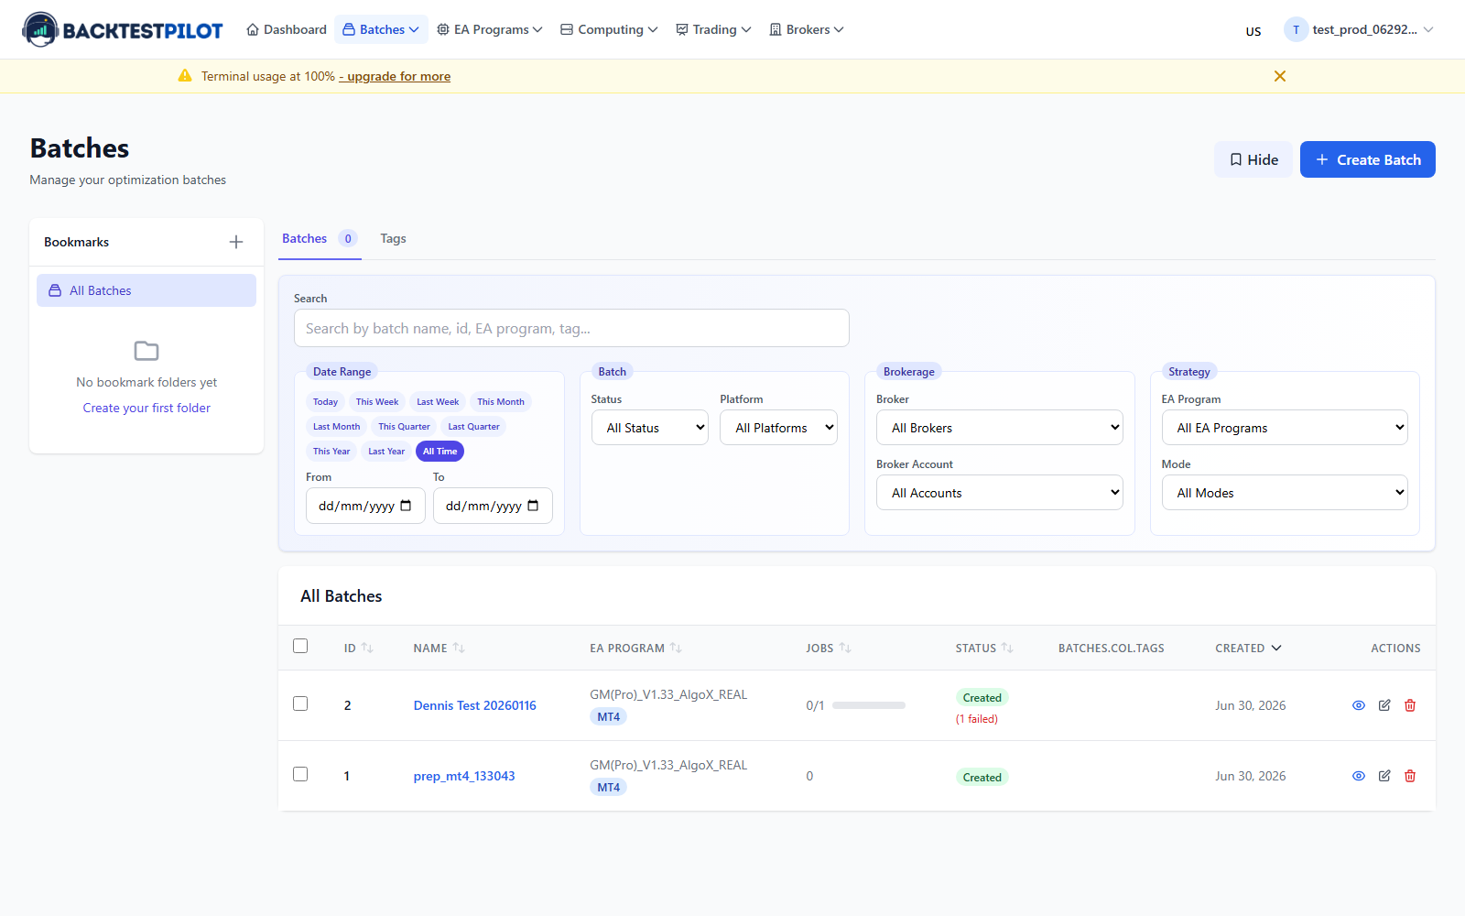Screen dimensions: 1465x916
Task: Select the All Time date filter
Action: pyautogui.click(x=439, y=452)
